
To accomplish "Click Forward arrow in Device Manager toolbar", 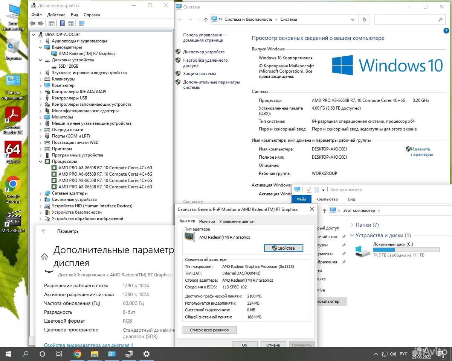I will click(x=40, y=23).
